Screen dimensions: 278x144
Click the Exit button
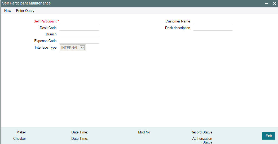pos(269,136)
